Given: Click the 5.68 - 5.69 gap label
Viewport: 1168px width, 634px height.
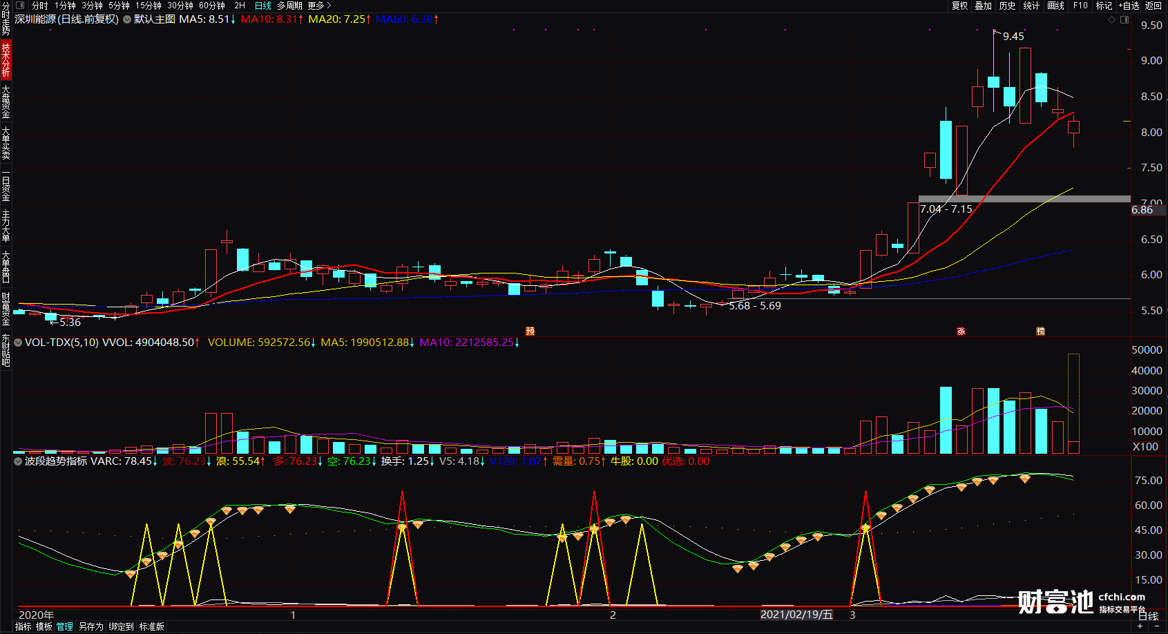Looking at the screenshot, I should pos(755,306).
